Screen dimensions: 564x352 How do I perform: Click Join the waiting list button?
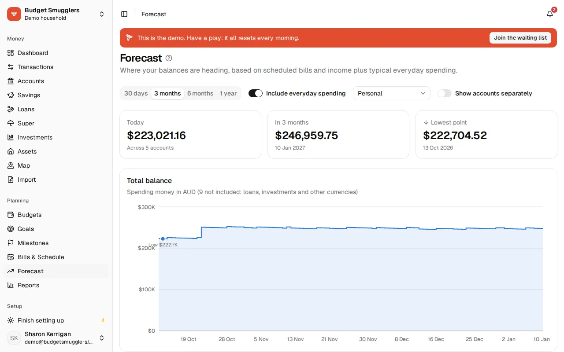click(x=520, y=38)
